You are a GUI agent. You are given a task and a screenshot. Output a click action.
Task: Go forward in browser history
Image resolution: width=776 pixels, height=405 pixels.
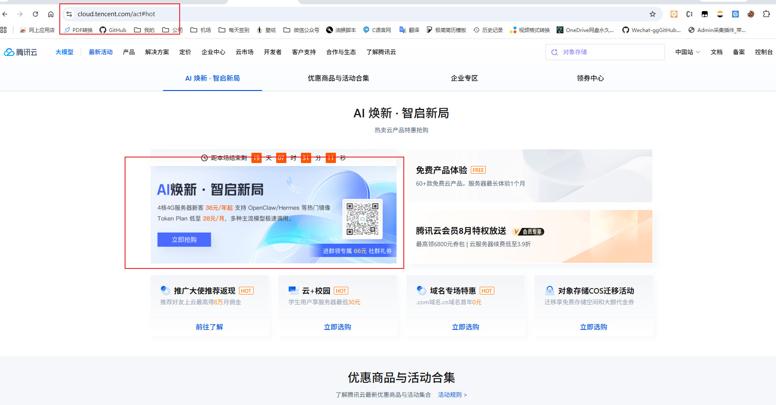[x=20, y=14]
